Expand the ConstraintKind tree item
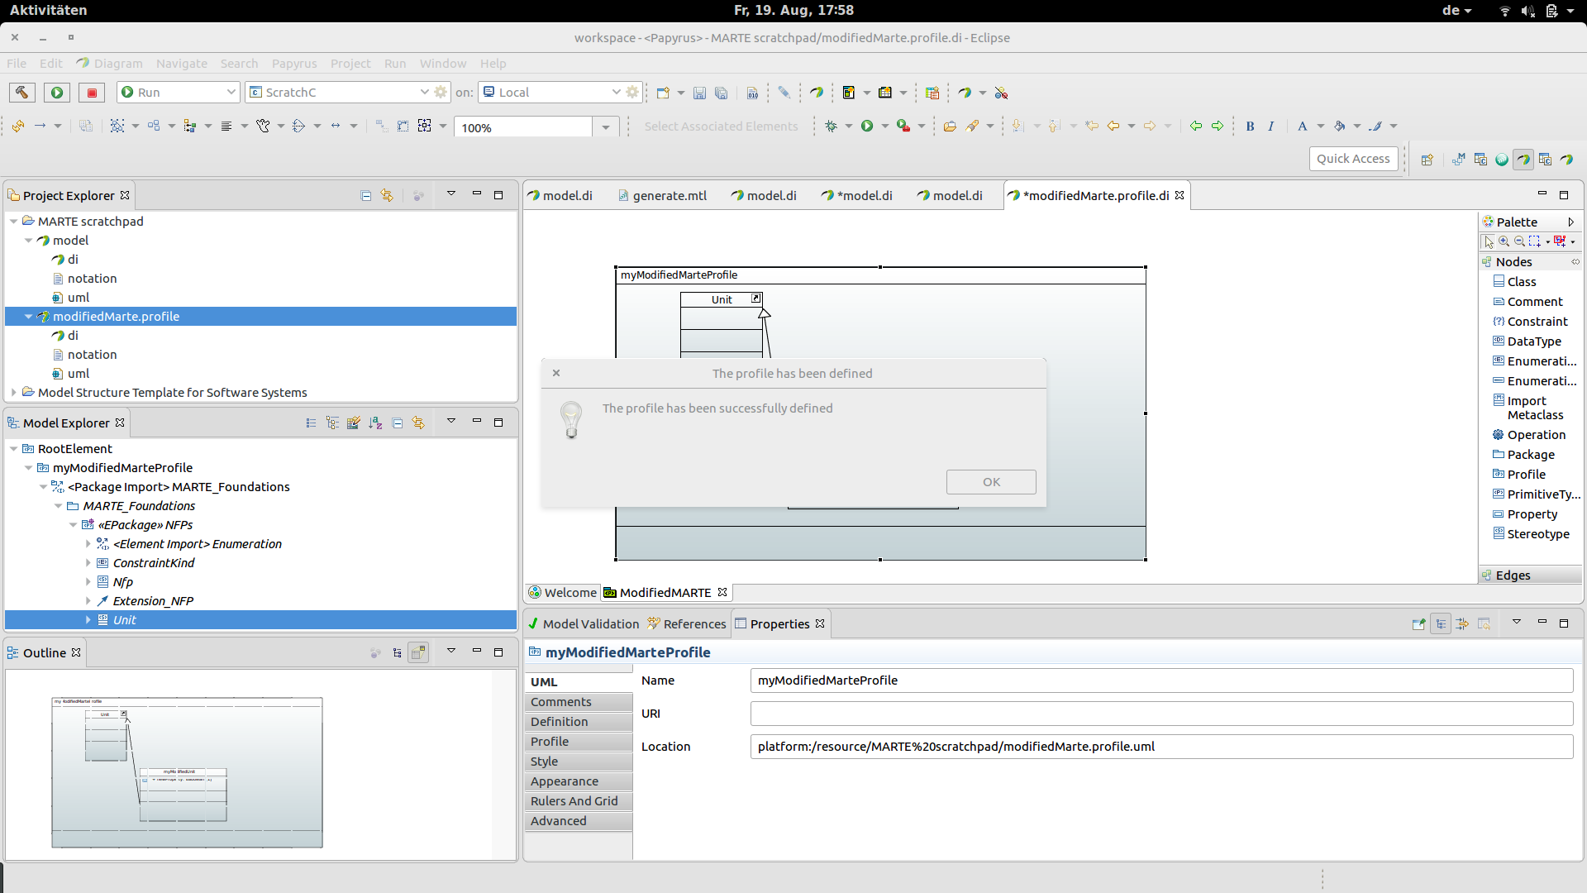The image size is (1587, 893). click(x=88, y=563)
